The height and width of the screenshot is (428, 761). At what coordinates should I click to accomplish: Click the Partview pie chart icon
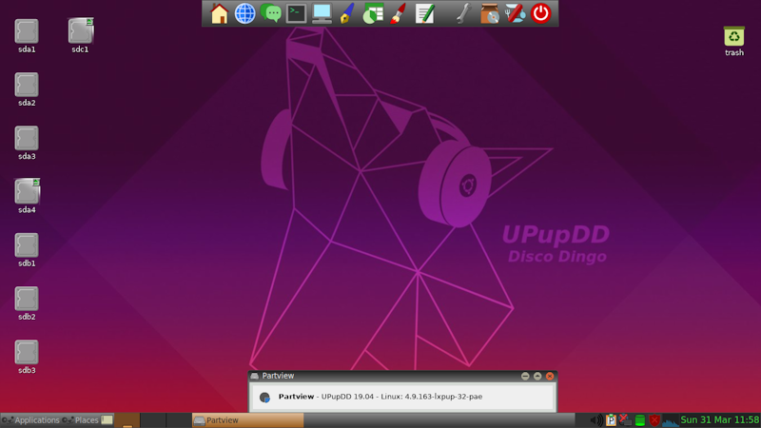click(264, 398)
